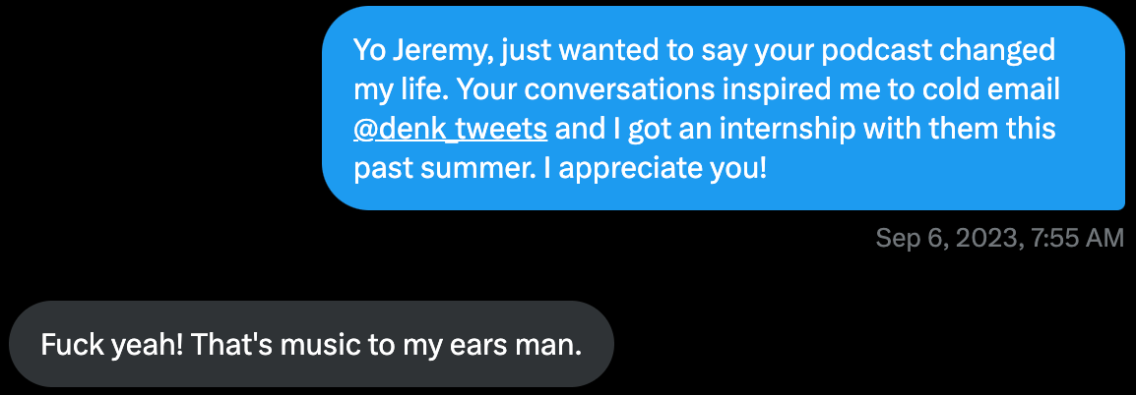Image resolution: width=1136 pixels, height=395 pixels.
Task: Click the word "That's" in the gray reply
Action: [224, 345]
